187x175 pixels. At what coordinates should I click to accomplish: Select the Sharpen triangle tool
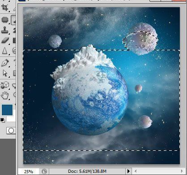pyautogui.click(x=4, y=51)
